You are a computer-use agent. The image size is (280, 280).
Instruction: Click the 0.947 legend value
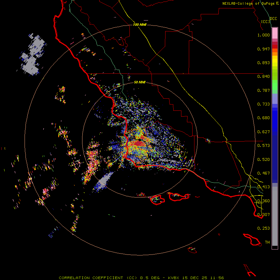pyautogui.click(x=264, y=49)
